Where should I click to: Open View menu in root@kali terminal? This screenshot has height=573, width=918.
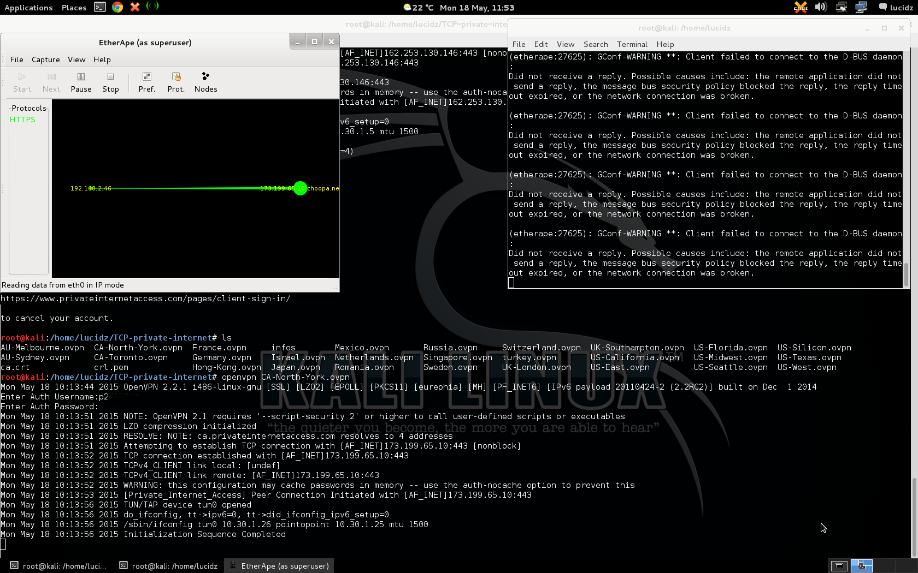click(x=566, y=44)
